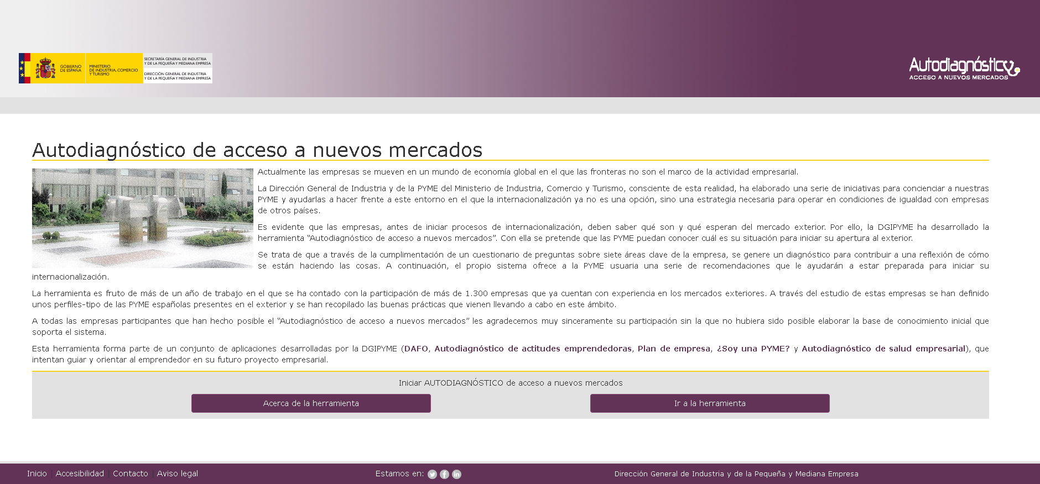This screenshot has width=1040, height=484.
Task: Open the Twitter social icon
Action: pyautogui.click(x=433, y=474)
